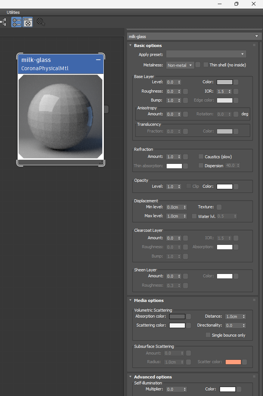
Task: Collapse the Media options rollout
Action: [x=130, y=300]
